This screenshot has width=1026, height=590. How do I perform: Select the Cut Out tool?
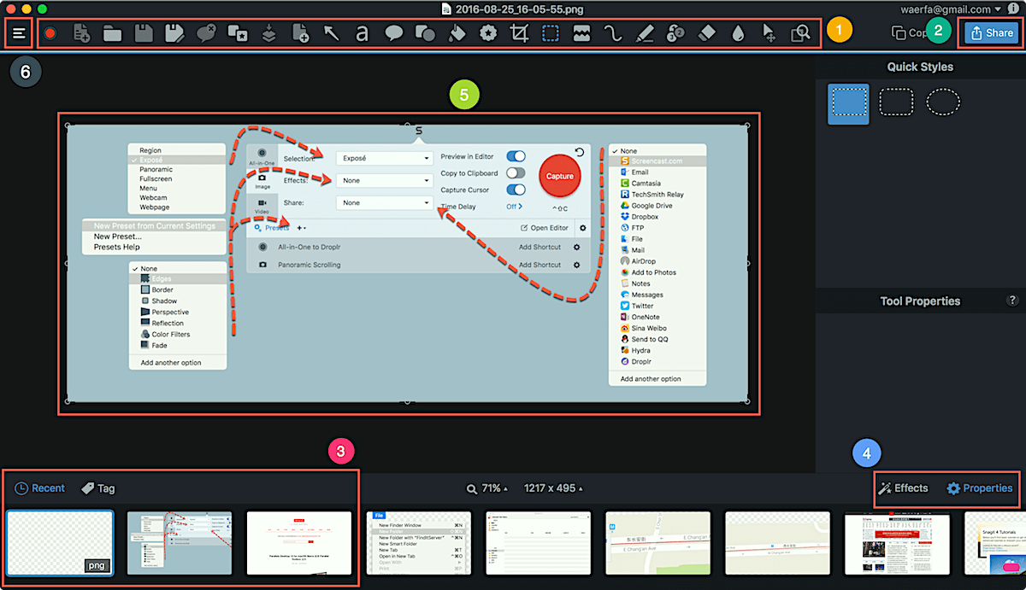[581, 34]
